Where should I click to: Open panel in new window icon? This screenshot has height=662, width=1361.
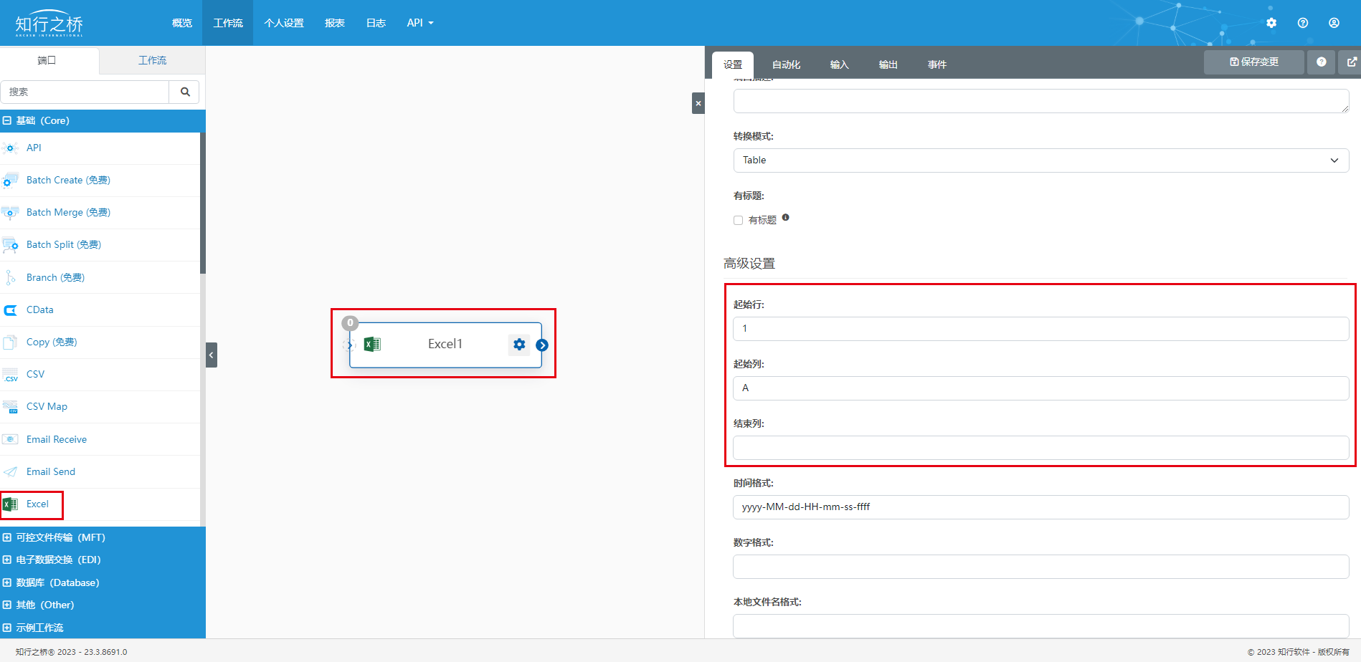point(1351,62)
